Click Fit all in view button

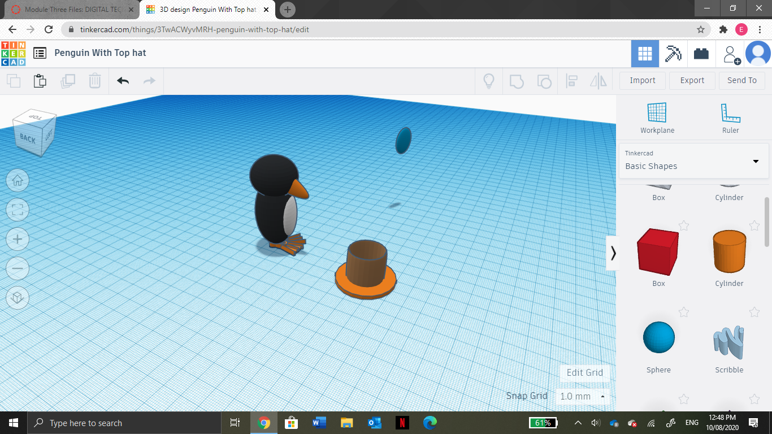(x=18, y=210)
